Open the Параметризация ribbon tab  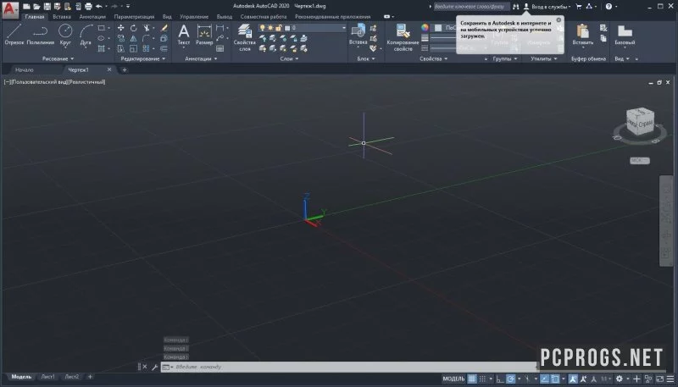point(134,17)
